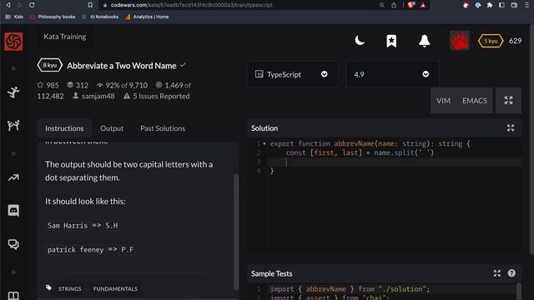Place cursor in solution editor line 3
The height and width of the screenshot is (300, 534).
395,162
